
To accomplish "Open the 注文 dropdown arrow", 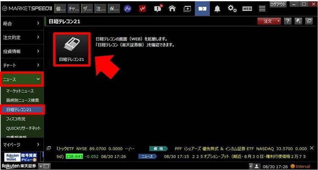I will point(279,21).
